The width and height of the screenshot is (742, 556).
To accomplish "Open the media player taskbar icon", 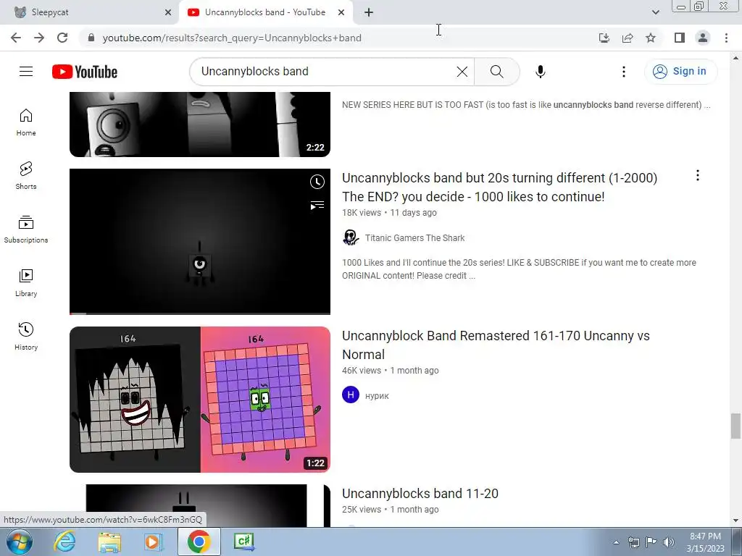I will pos(153,542).
